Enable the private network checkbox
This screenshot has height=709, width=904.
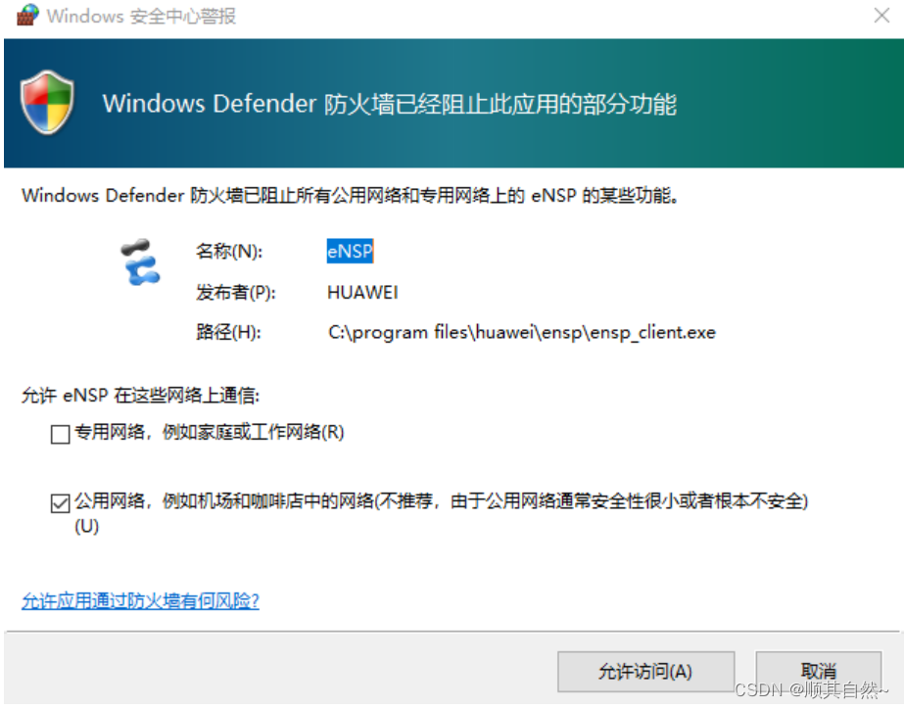(60, 434)
